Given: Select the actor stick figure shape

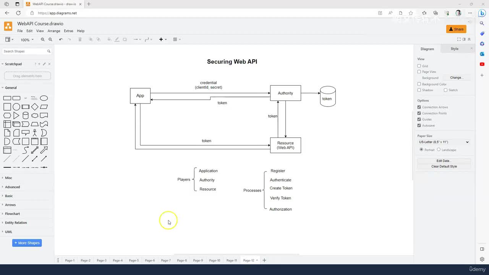Looking at the screenshot, I should coord(35,133).
